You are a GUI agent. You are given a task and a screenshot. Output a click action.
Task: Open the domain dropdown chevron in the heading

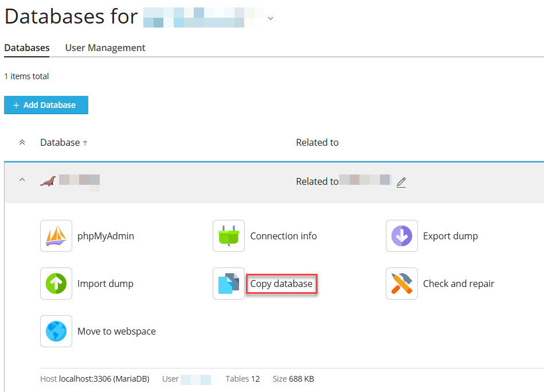click(271, 18)
